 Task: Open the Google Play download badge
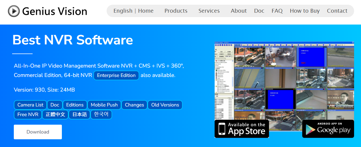click(328, 129)
